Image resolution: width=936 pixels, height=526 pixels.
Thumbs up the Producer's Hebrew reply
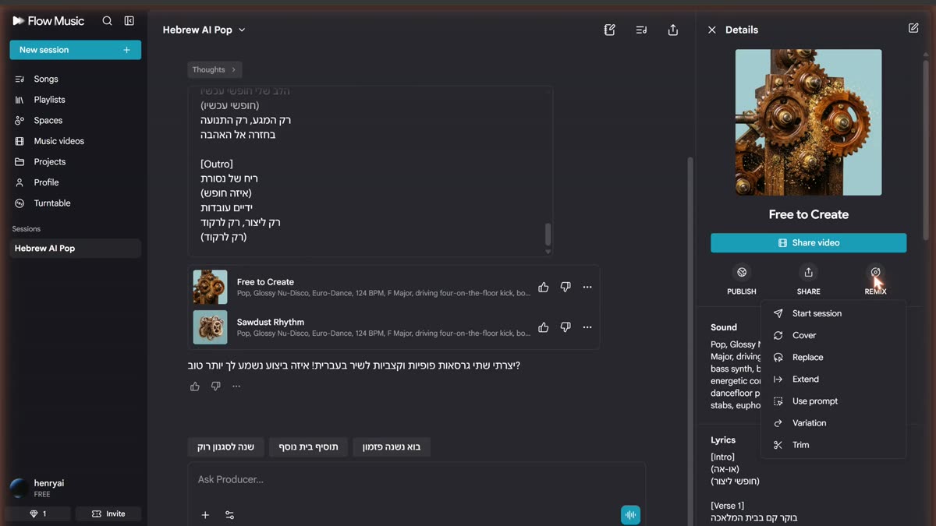(195, 387)
